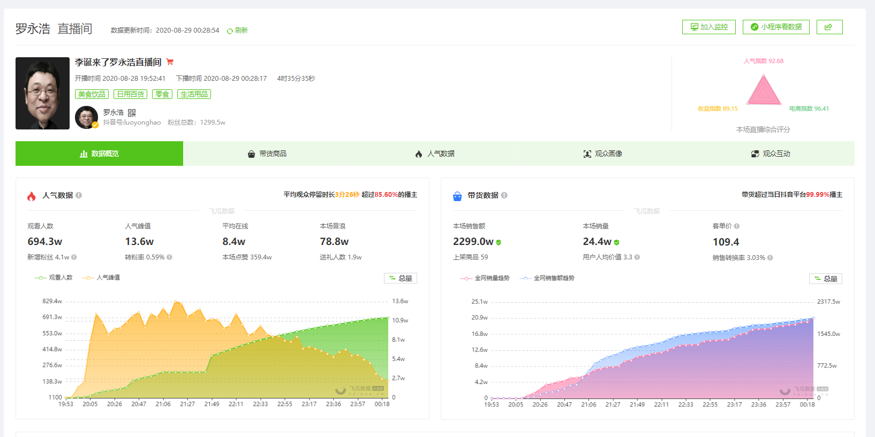Toggle 总量 in the sales chart
The width and height of the screenshot is (875, 437).
826,279
